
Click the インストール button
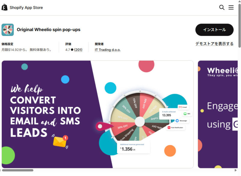click(214, 30)
